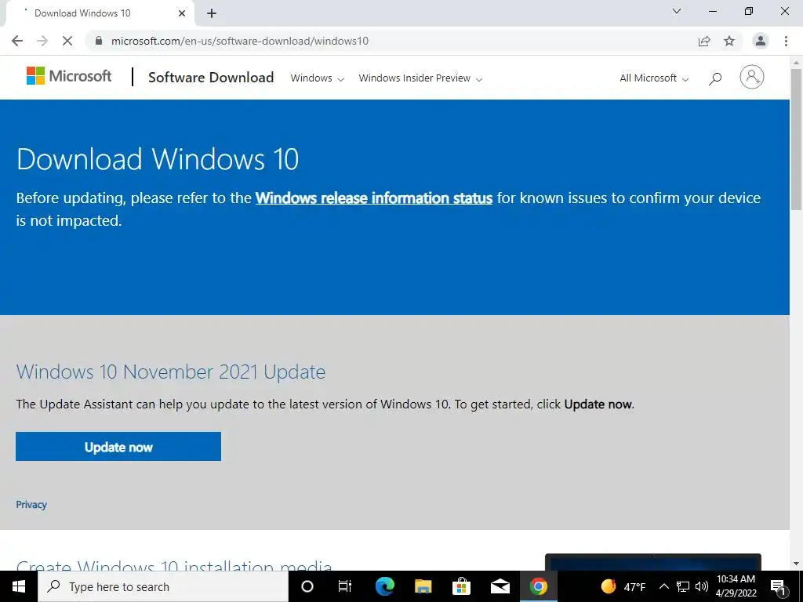Open the Microsoft site search magnifier
Screen dimensions: 803x602
click(x=715, y=78)
